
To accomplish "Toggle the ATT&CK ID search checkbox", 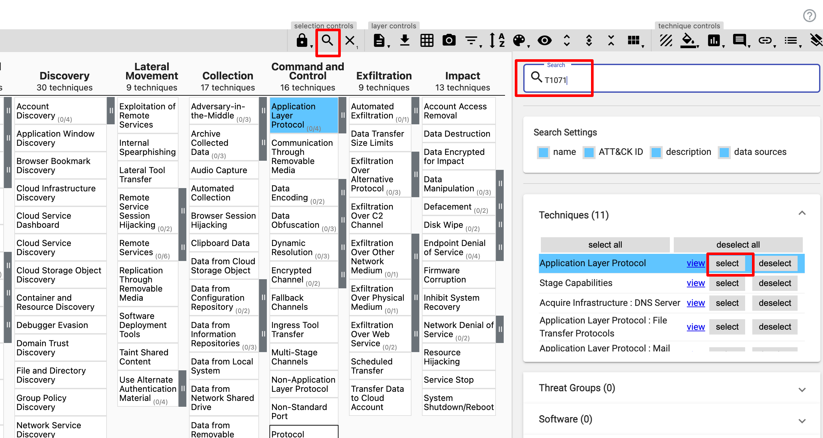I will (589, 152).
